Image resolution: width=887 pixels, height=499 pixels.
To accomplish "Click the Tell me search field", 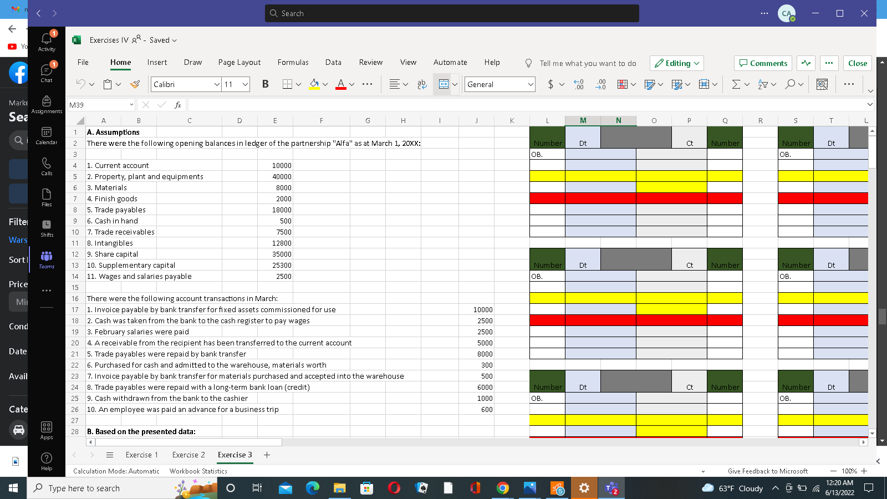I will 588,63.
